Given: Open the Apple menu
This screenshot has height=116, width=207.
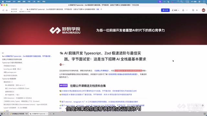Looking at the screenshot, I should 3,2.
